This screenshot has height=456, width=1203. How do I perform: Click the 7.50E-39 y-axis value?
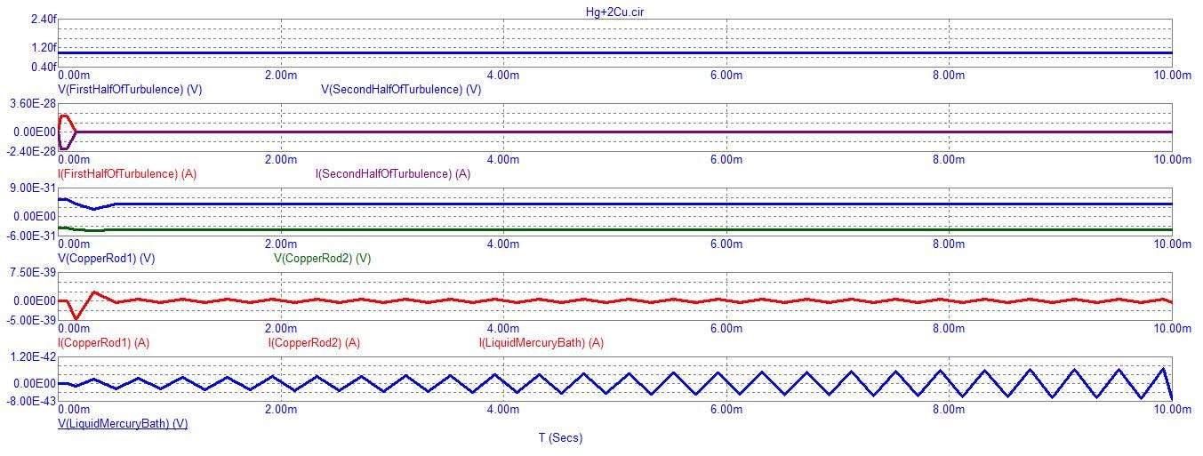pyautogui.click(x=33, y=273)
